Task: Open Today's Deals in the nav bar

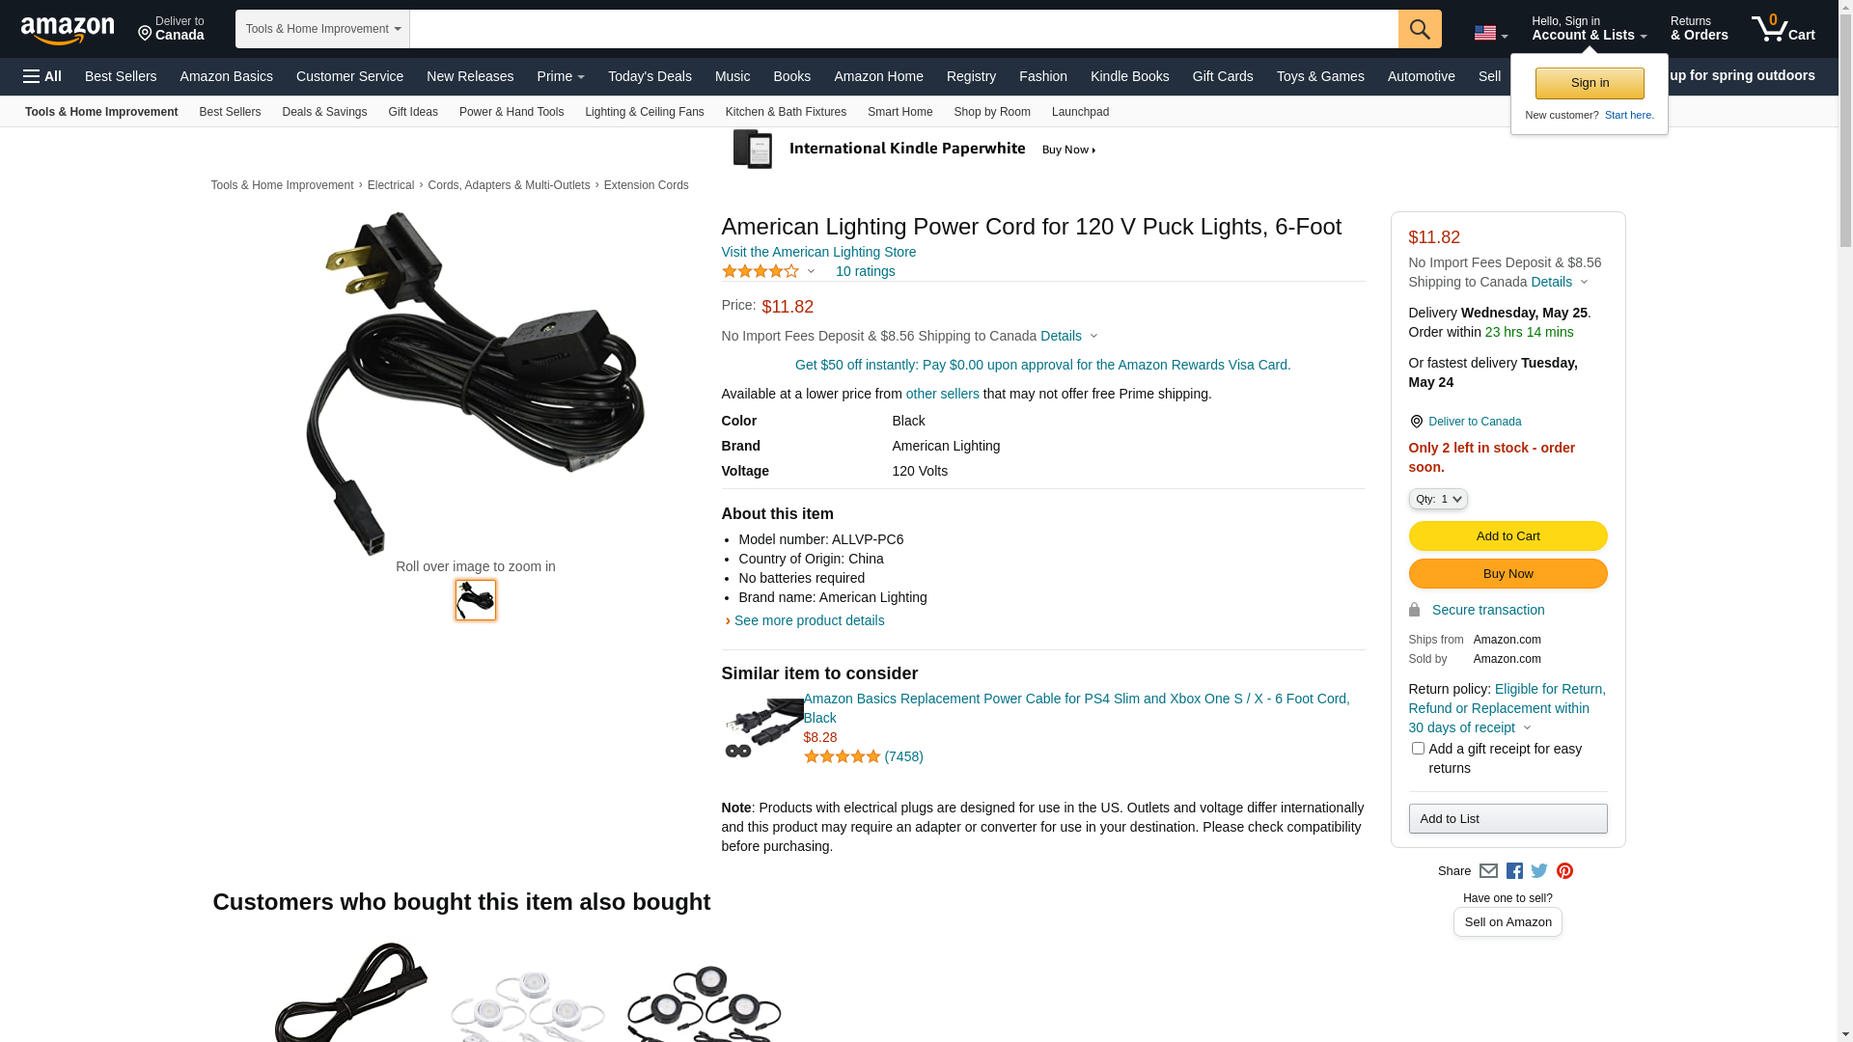Action: point(650,76)
